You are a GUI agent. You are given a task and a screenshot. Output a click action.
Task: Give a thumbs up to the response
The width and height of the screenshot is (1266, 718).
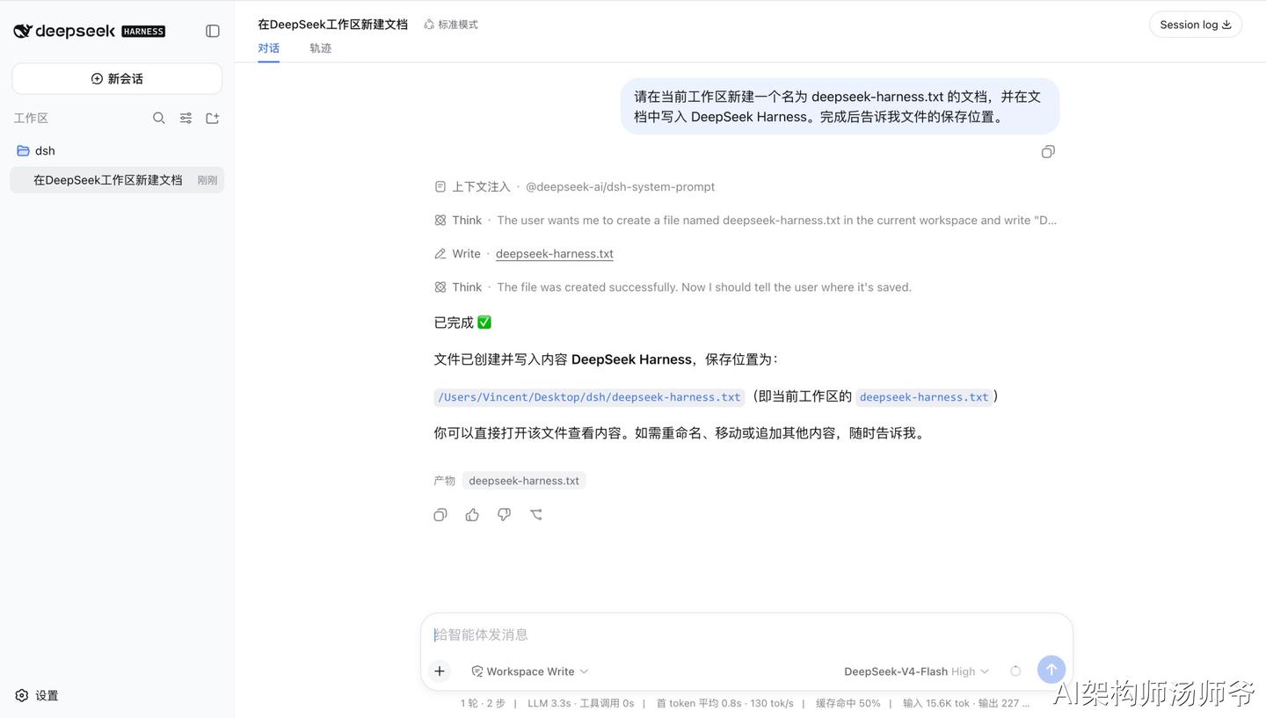pos(472,515)
